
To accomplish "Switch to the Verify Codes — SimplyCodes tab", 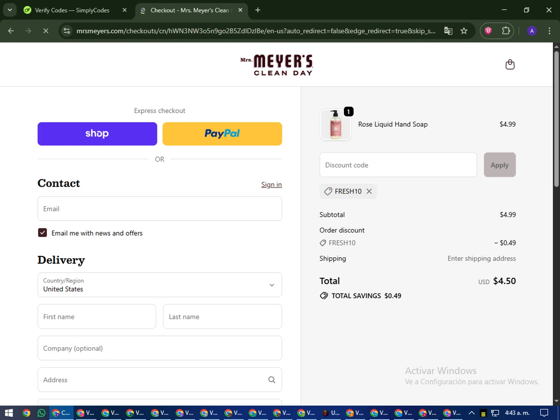I will [72, 10].
